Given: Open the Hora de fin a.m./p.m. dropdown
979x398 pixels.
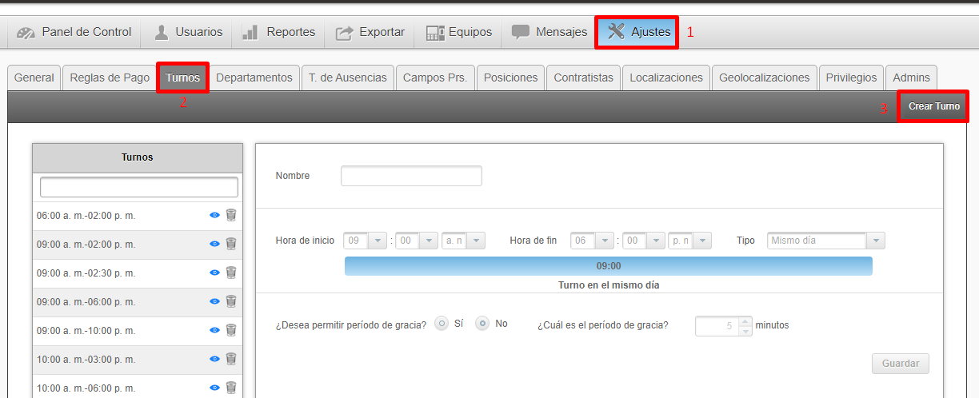Looking at the screenshot, I should (702, 241).
